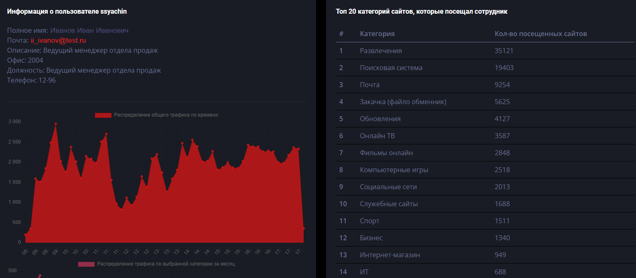
Task: Click legend label Распределение общего трафика по времени
Action: pos(166,115)
